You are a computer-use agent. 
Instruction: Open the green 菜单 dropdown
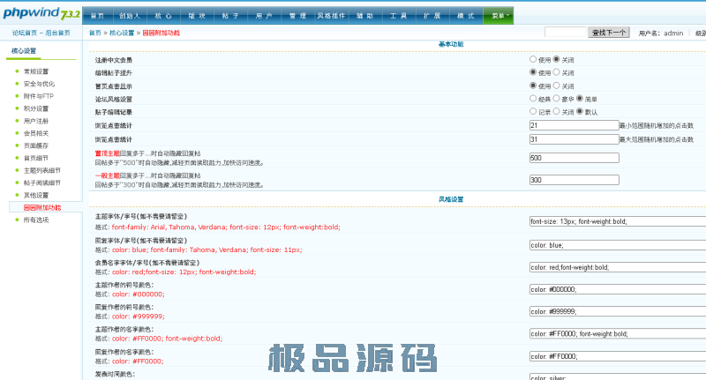(499, 16)
